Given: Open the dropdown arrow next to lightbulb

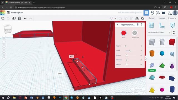Looking at the screenshot, I should coord(116,18).
